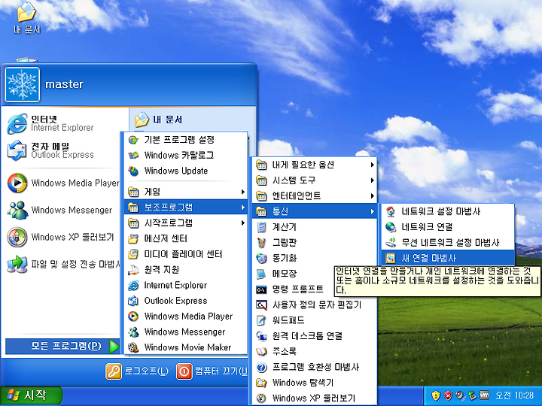Open 우선 네트워크 설정 마법사
The height and width of the screenshot is (406, 542).
[x=448, y=242]
